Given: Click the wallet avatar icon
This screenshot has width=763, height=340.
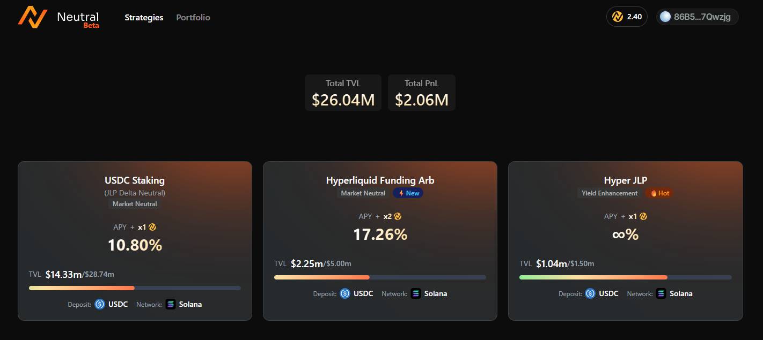Looking at the screenshot, I should pyautogui.click(x=665, y=17).
